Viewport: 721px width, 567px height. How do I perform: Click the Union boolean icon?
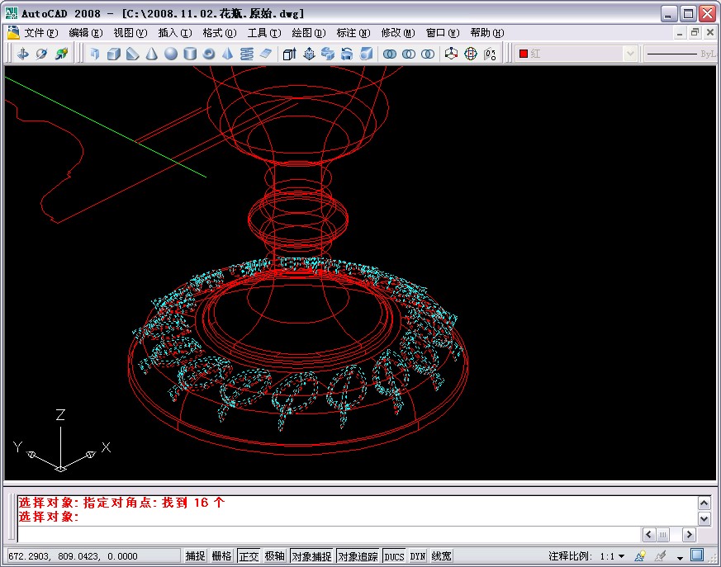390,54
